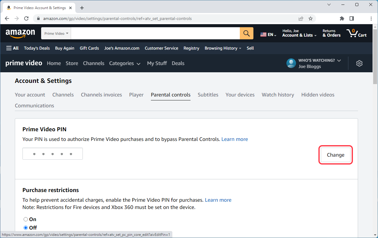Click the Prime Video PIN entry field
Viewport: 378px width, 238px height.
pyautogui.click(x=53, y=154)
